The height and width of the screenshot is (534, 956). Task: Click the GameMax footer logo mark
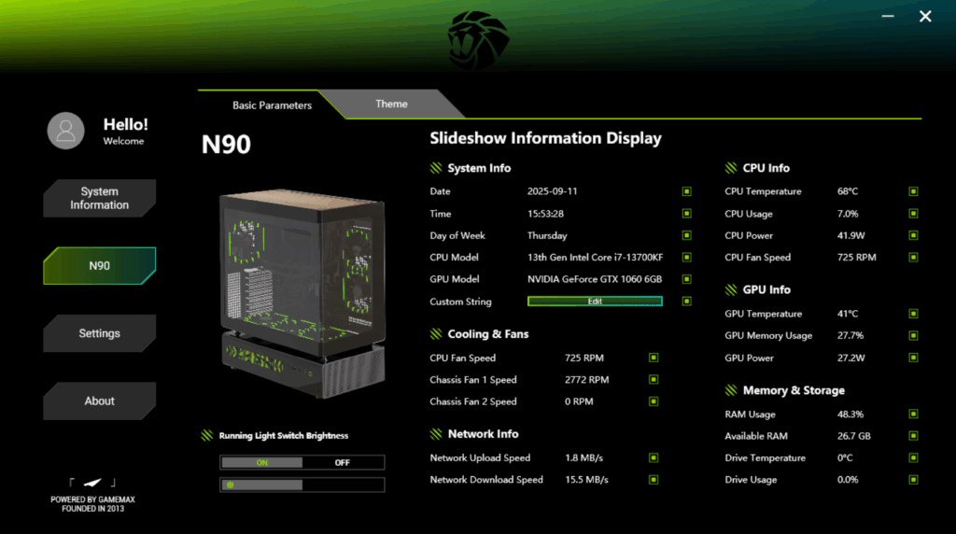[92, 483]
